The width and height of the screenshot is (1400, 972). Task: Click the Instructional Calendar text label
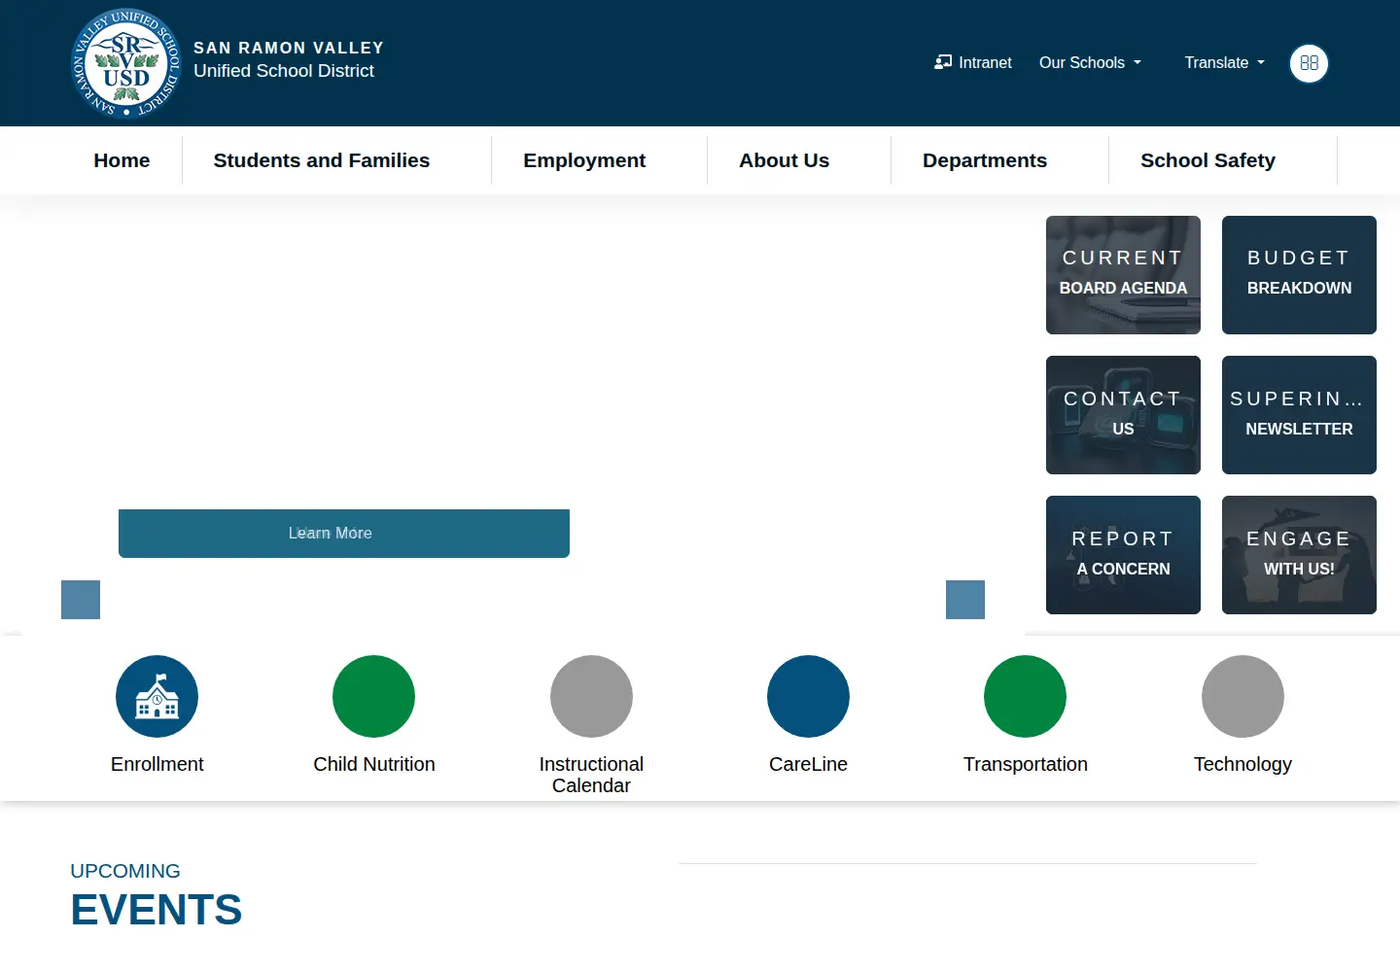591,775
